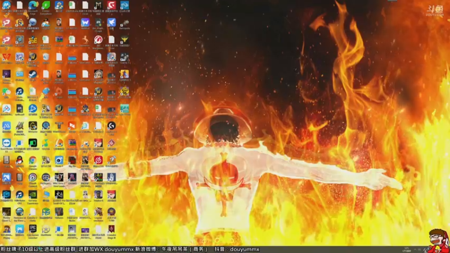Launch Google Chrome shortcut
Image resolution: width=450 pixels, height=253 pixels.
33,160
